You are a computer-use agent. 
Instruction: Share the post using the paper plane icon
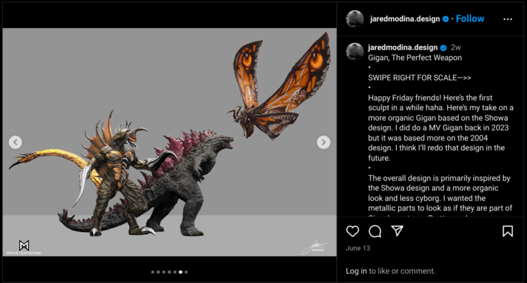coord(397,231)
